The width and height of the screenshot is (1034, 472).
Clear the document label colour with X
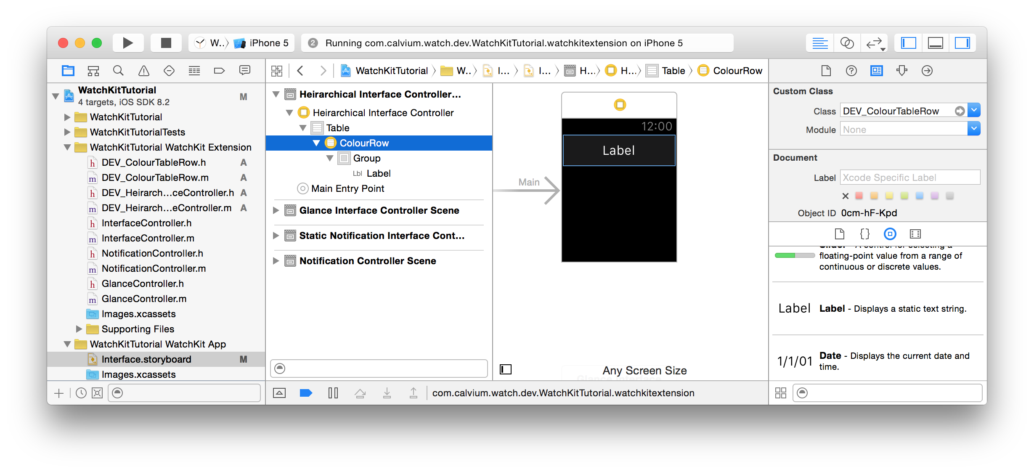pyautogui.click(x=846, y=196)
